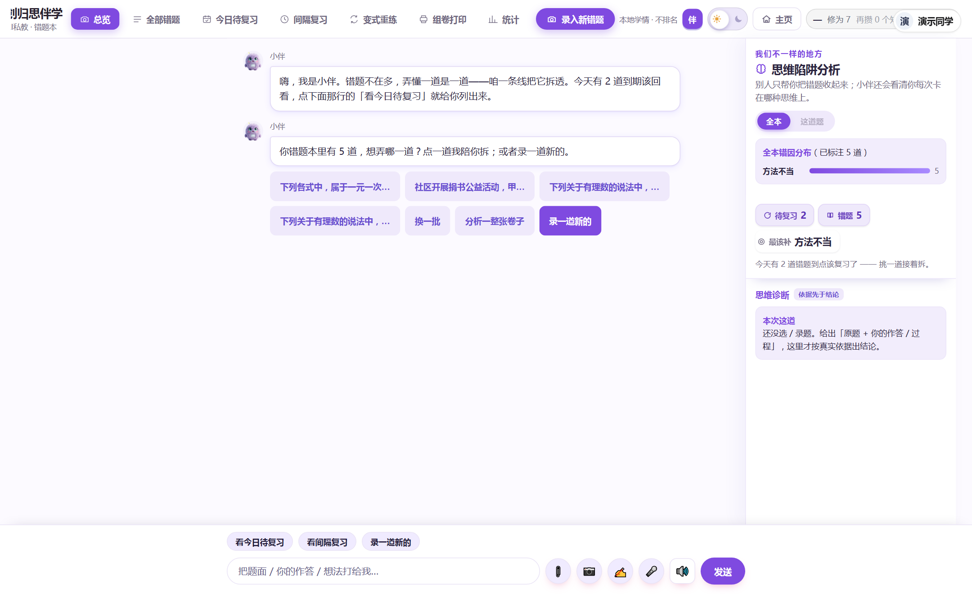
Task: Switch to dark theme moon icon
Action: tap(738, 19)
